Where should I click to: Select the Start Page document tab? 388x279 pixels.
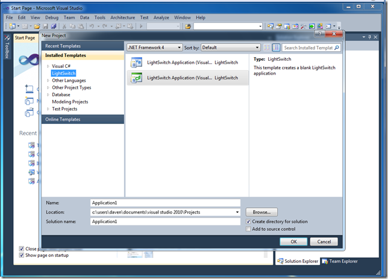(x=25, y=38)
